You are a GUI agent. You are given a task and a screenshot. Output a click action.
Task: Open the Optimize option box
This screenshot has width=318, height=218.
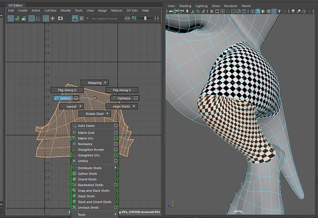136,98
